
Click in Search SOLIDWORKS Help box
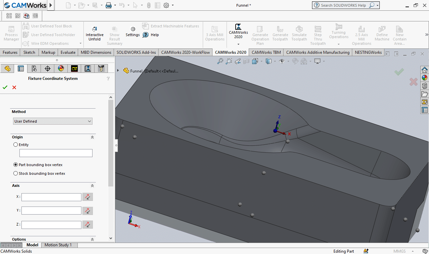coord(344,5)
